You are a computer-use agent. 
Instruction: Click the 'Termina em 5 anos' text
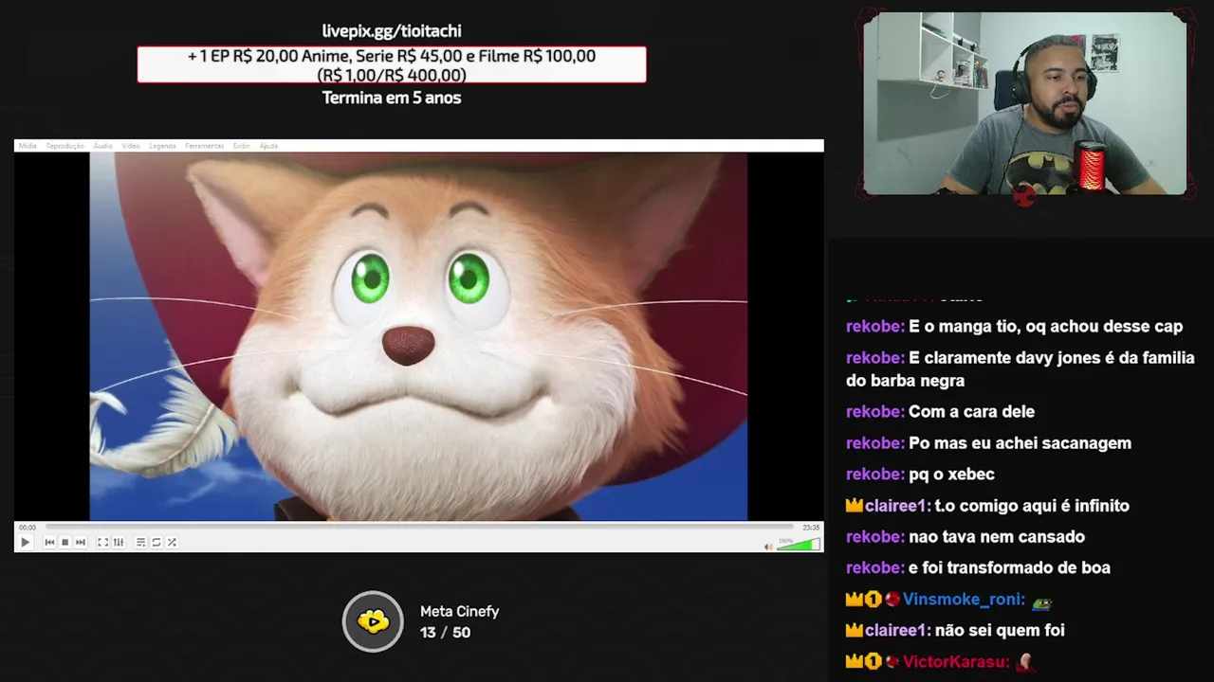(392, 98)
